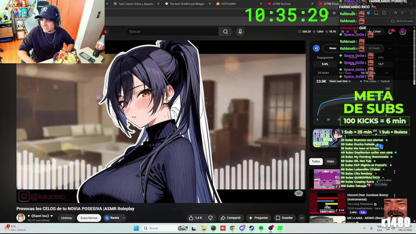Like the video with thumbs up
This screenshot has width=416, height=234.
coord(195,218)
